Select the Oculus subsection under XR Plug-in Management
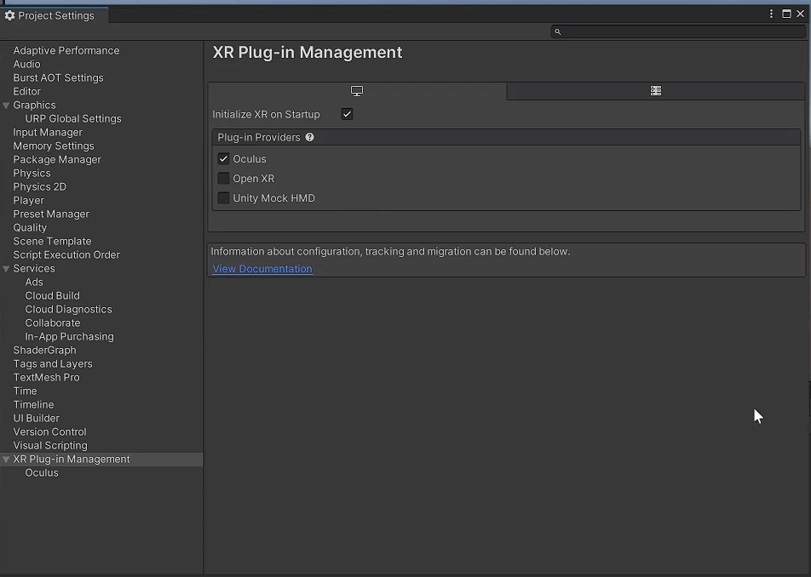The image size is (811, 577). (x=42, y=472)
